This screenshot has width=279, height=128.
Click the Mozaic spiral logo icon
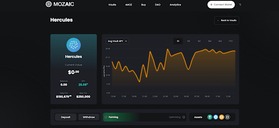(x=48, y=4)
